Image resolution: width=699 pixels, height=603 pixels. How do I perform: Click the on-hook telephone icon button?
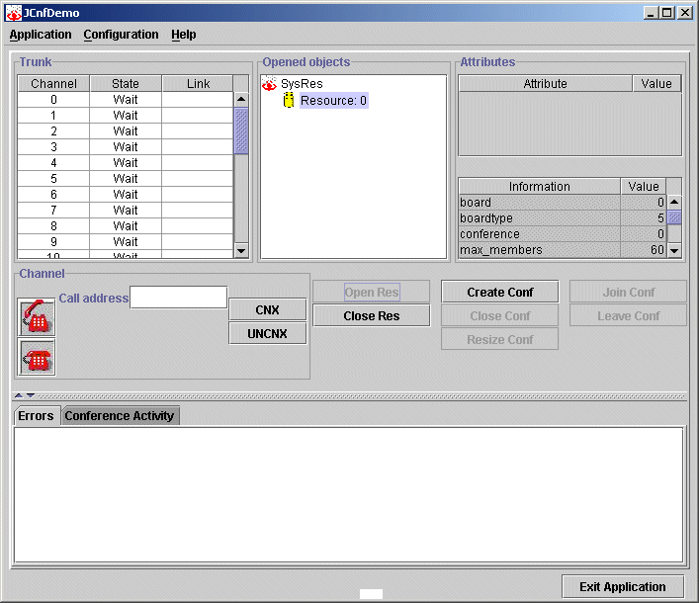[37, 358]
